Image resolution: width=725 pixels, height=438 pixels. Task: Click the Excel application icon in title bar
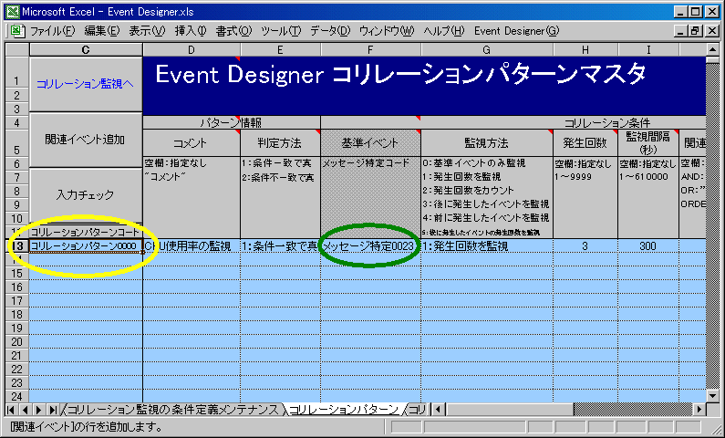(12, 11)
